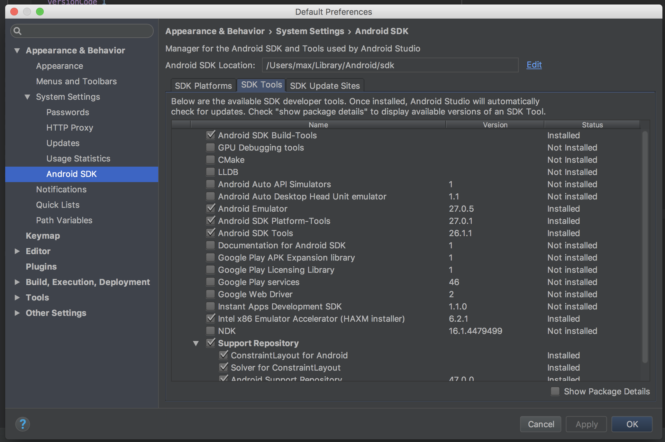This screenshot has width=665, height=442.
Task: Select HTTP Proxy in the sidebar
Action: coord(69,127)
